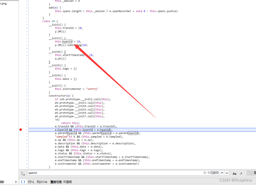Collapse the constructor(e) block fold marker
The width and height of the screenshot is (256, 185).
point(27,95)
